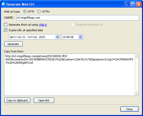Minimize the Generate Web Url window
Viewport: 143px width, 116px height.
click(127, 4)
